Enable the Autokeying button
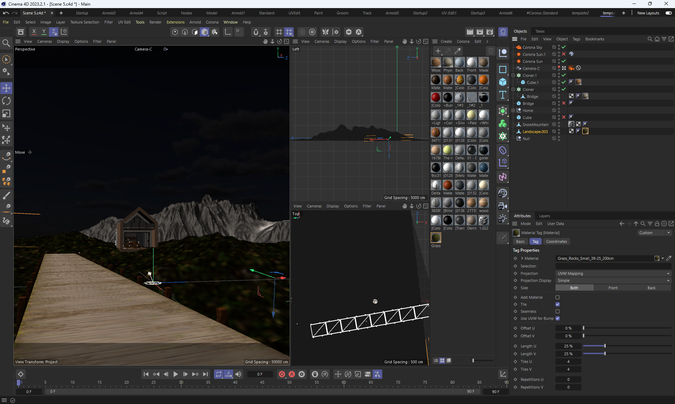Viewport: 675px width, 404px height. tap(292, 374)
